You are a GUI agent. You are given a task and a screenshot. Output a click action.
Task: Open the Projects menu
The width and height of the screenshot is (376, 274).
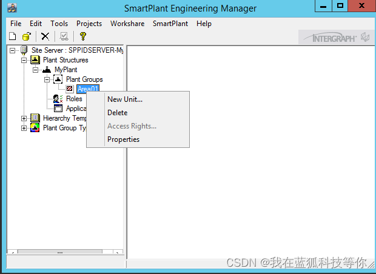coord(89,24)
